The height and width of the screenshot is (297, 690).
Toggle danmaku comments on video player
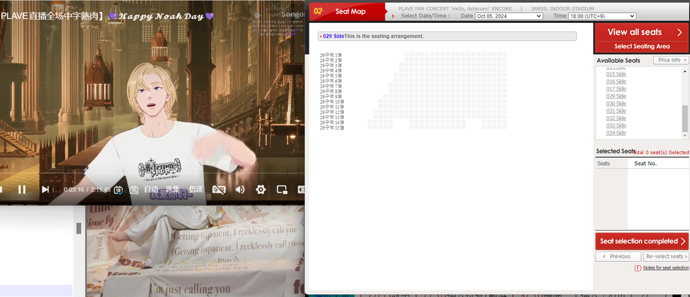click(x=119, y=190)
